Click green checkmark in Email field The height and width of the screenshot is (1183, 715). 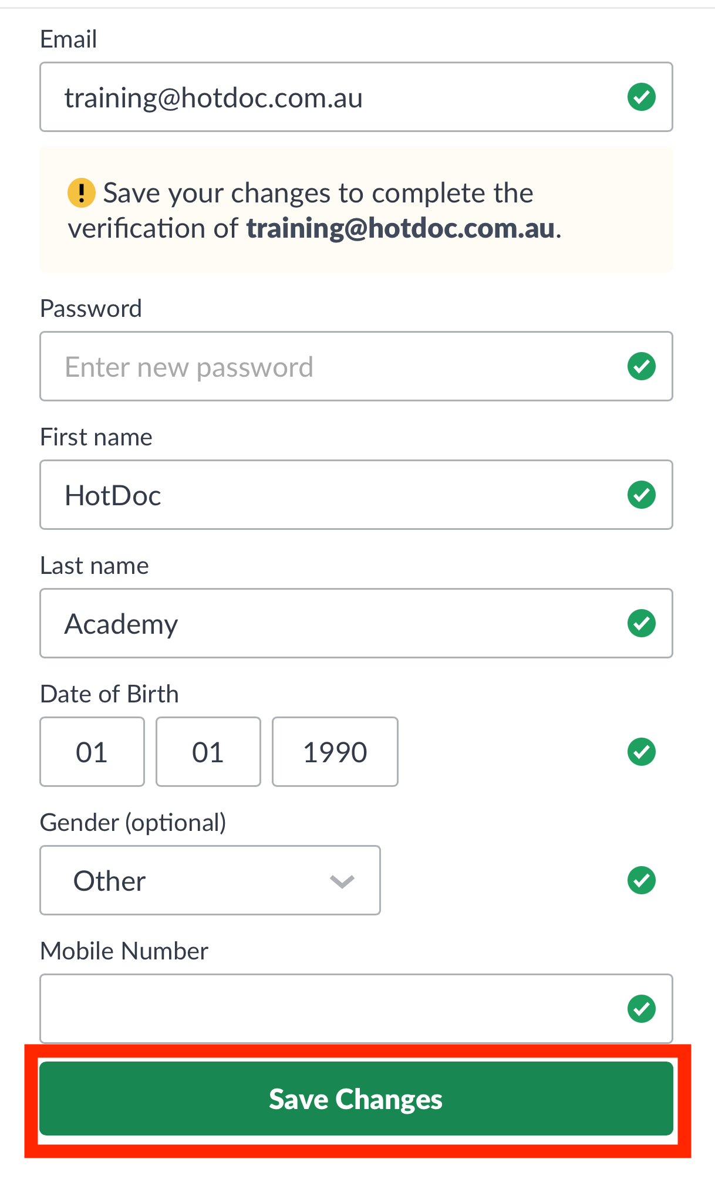click(x=642, y=97)
